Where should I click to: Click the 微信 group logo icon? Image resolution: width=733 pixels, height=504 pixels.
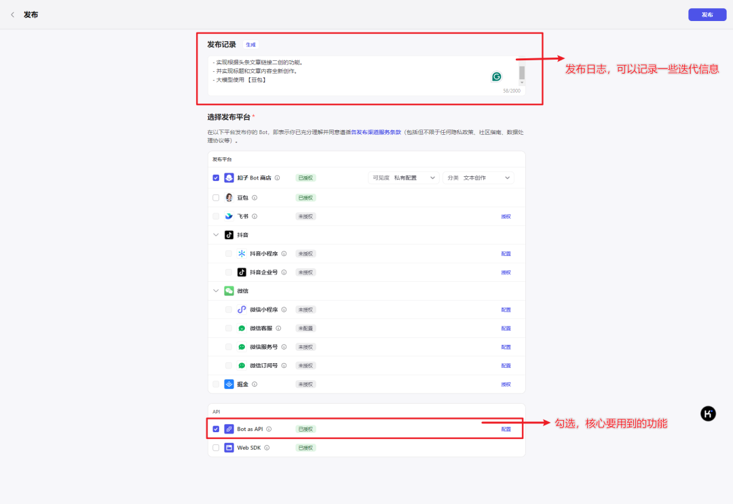click(229, 291)
